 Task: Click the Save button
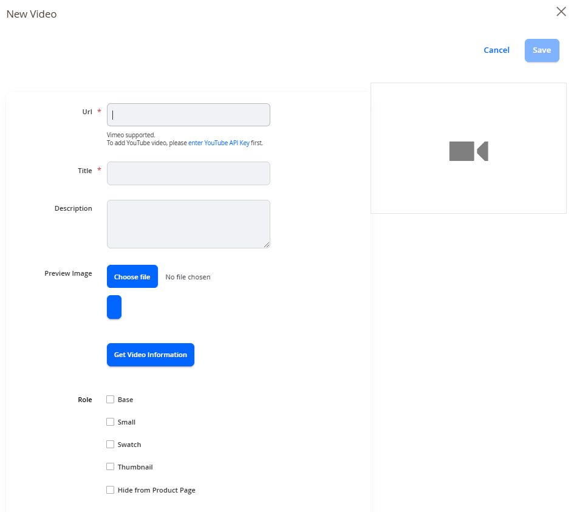pyautogui.click(x=542, y=50)
